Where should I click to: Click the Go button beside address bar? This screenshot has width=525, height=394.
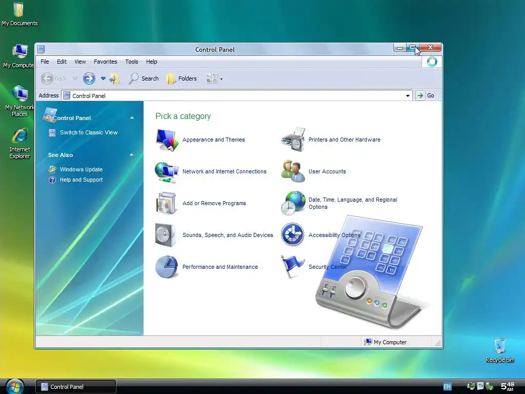coord(426,95)
